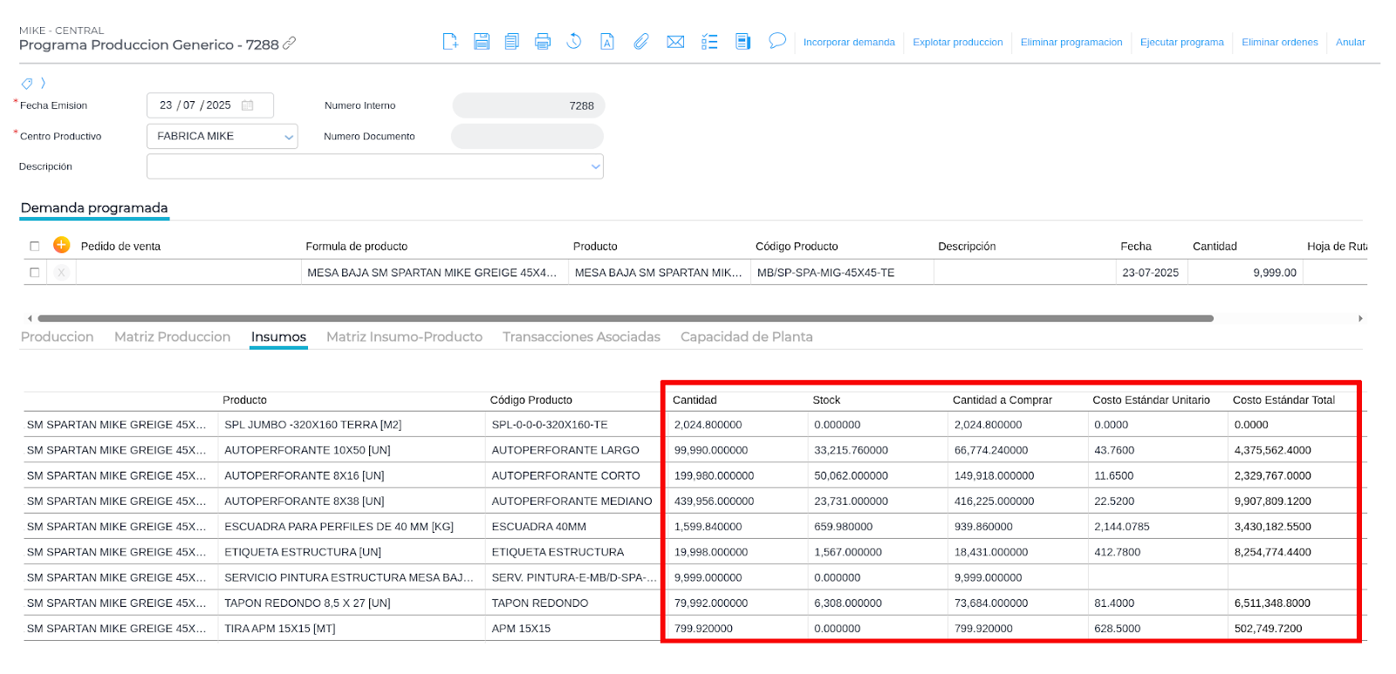1396x674 pixels.
Task: Click the checklist icon in toolbar
Action: click(709, 41)
